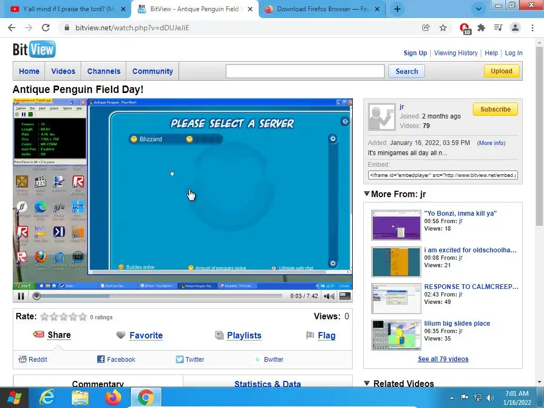Open the Videos navigation tab
The width and height of the screenshot is (544, 408).
pos(63,71)
